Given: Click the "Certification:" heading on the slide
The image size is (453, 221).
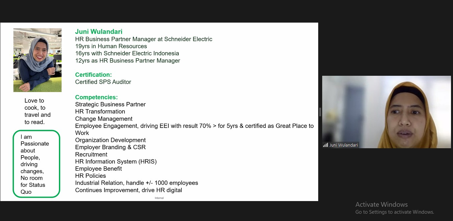Looking at the screenshot, I should point(94,75).
